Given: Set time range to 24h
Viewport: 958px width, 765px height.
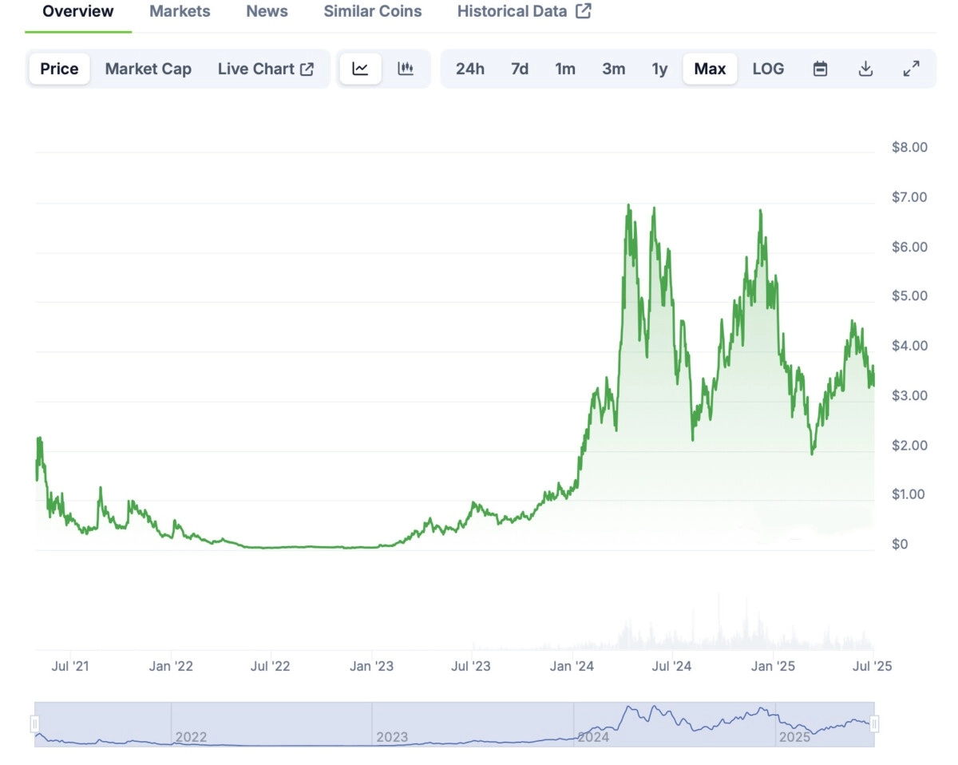Looking at the screenshot, I should click(x=470, y=69).
